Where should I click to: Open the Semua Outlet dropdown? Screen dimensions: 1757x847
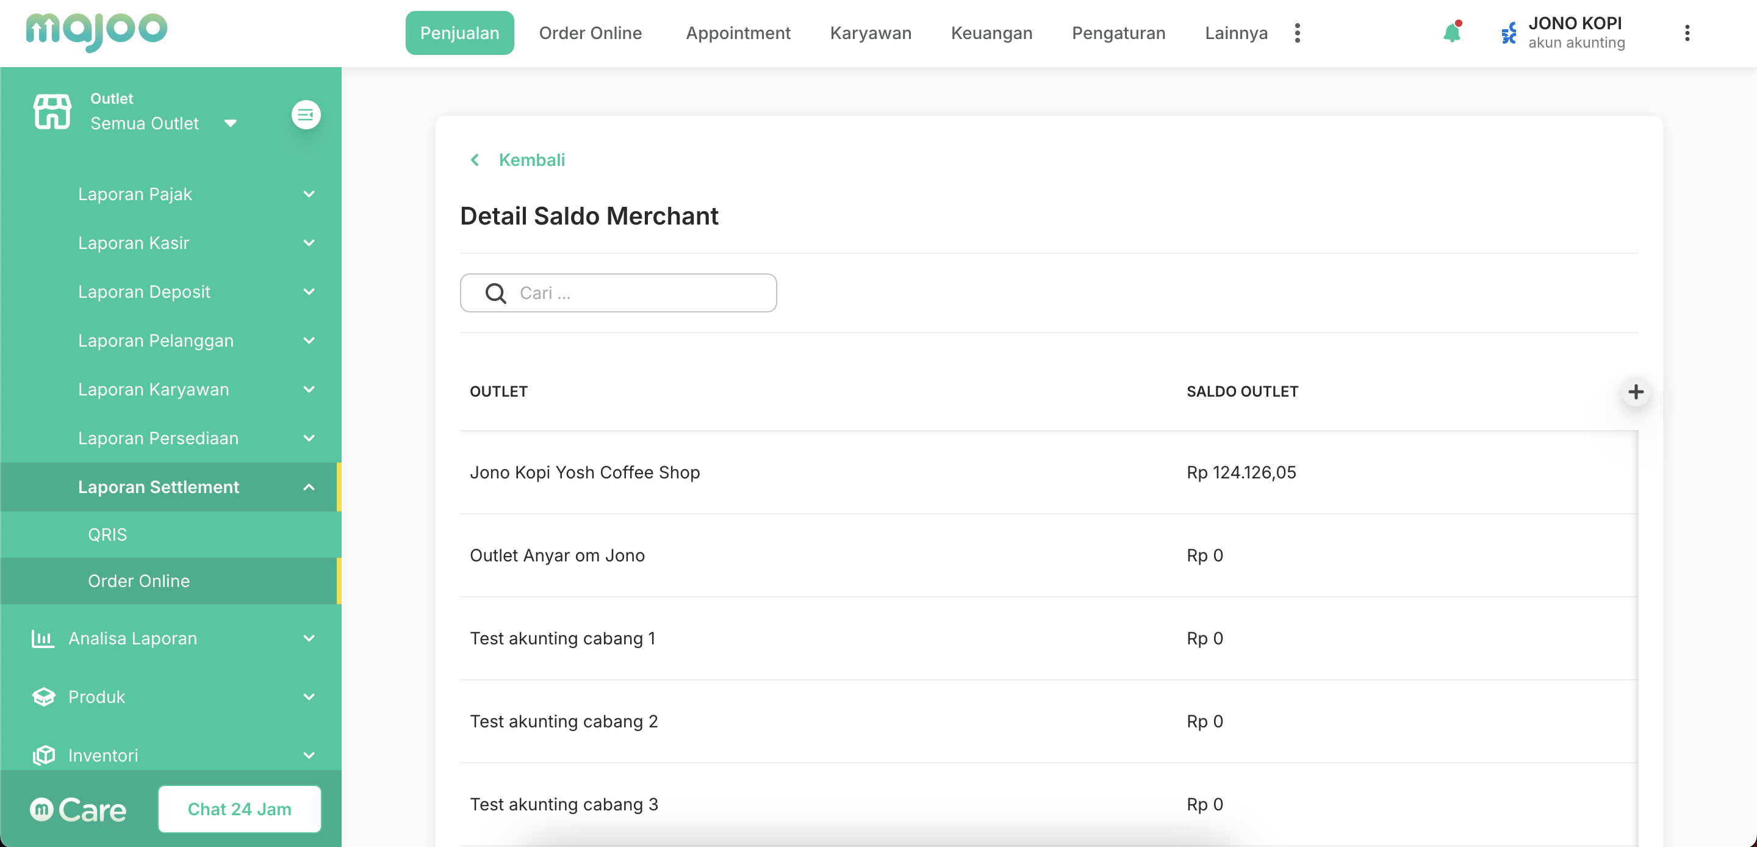(x=163, y=123)
